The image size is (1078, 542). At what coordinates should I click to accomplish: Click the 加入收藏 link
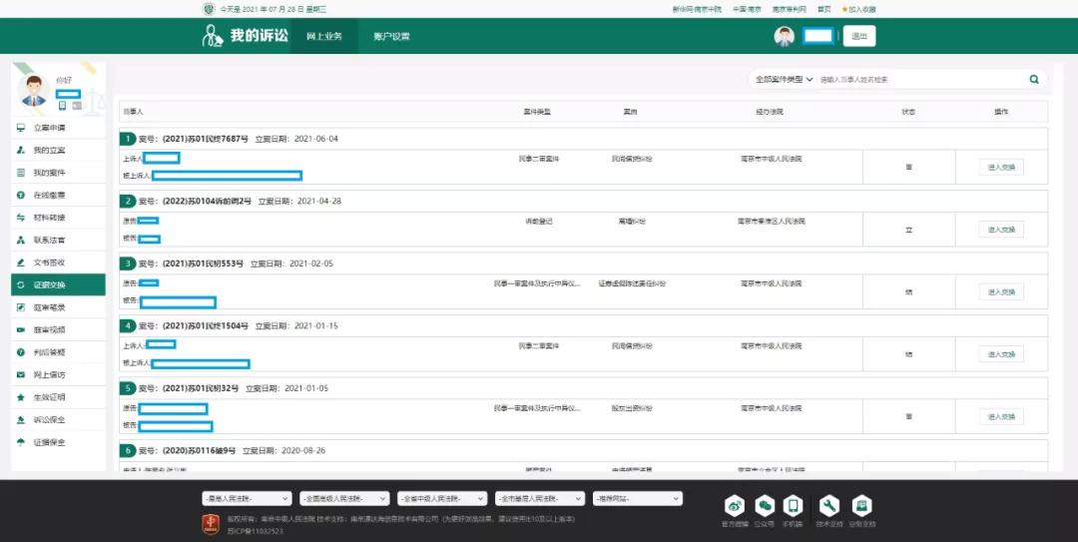tap(861, 9)
